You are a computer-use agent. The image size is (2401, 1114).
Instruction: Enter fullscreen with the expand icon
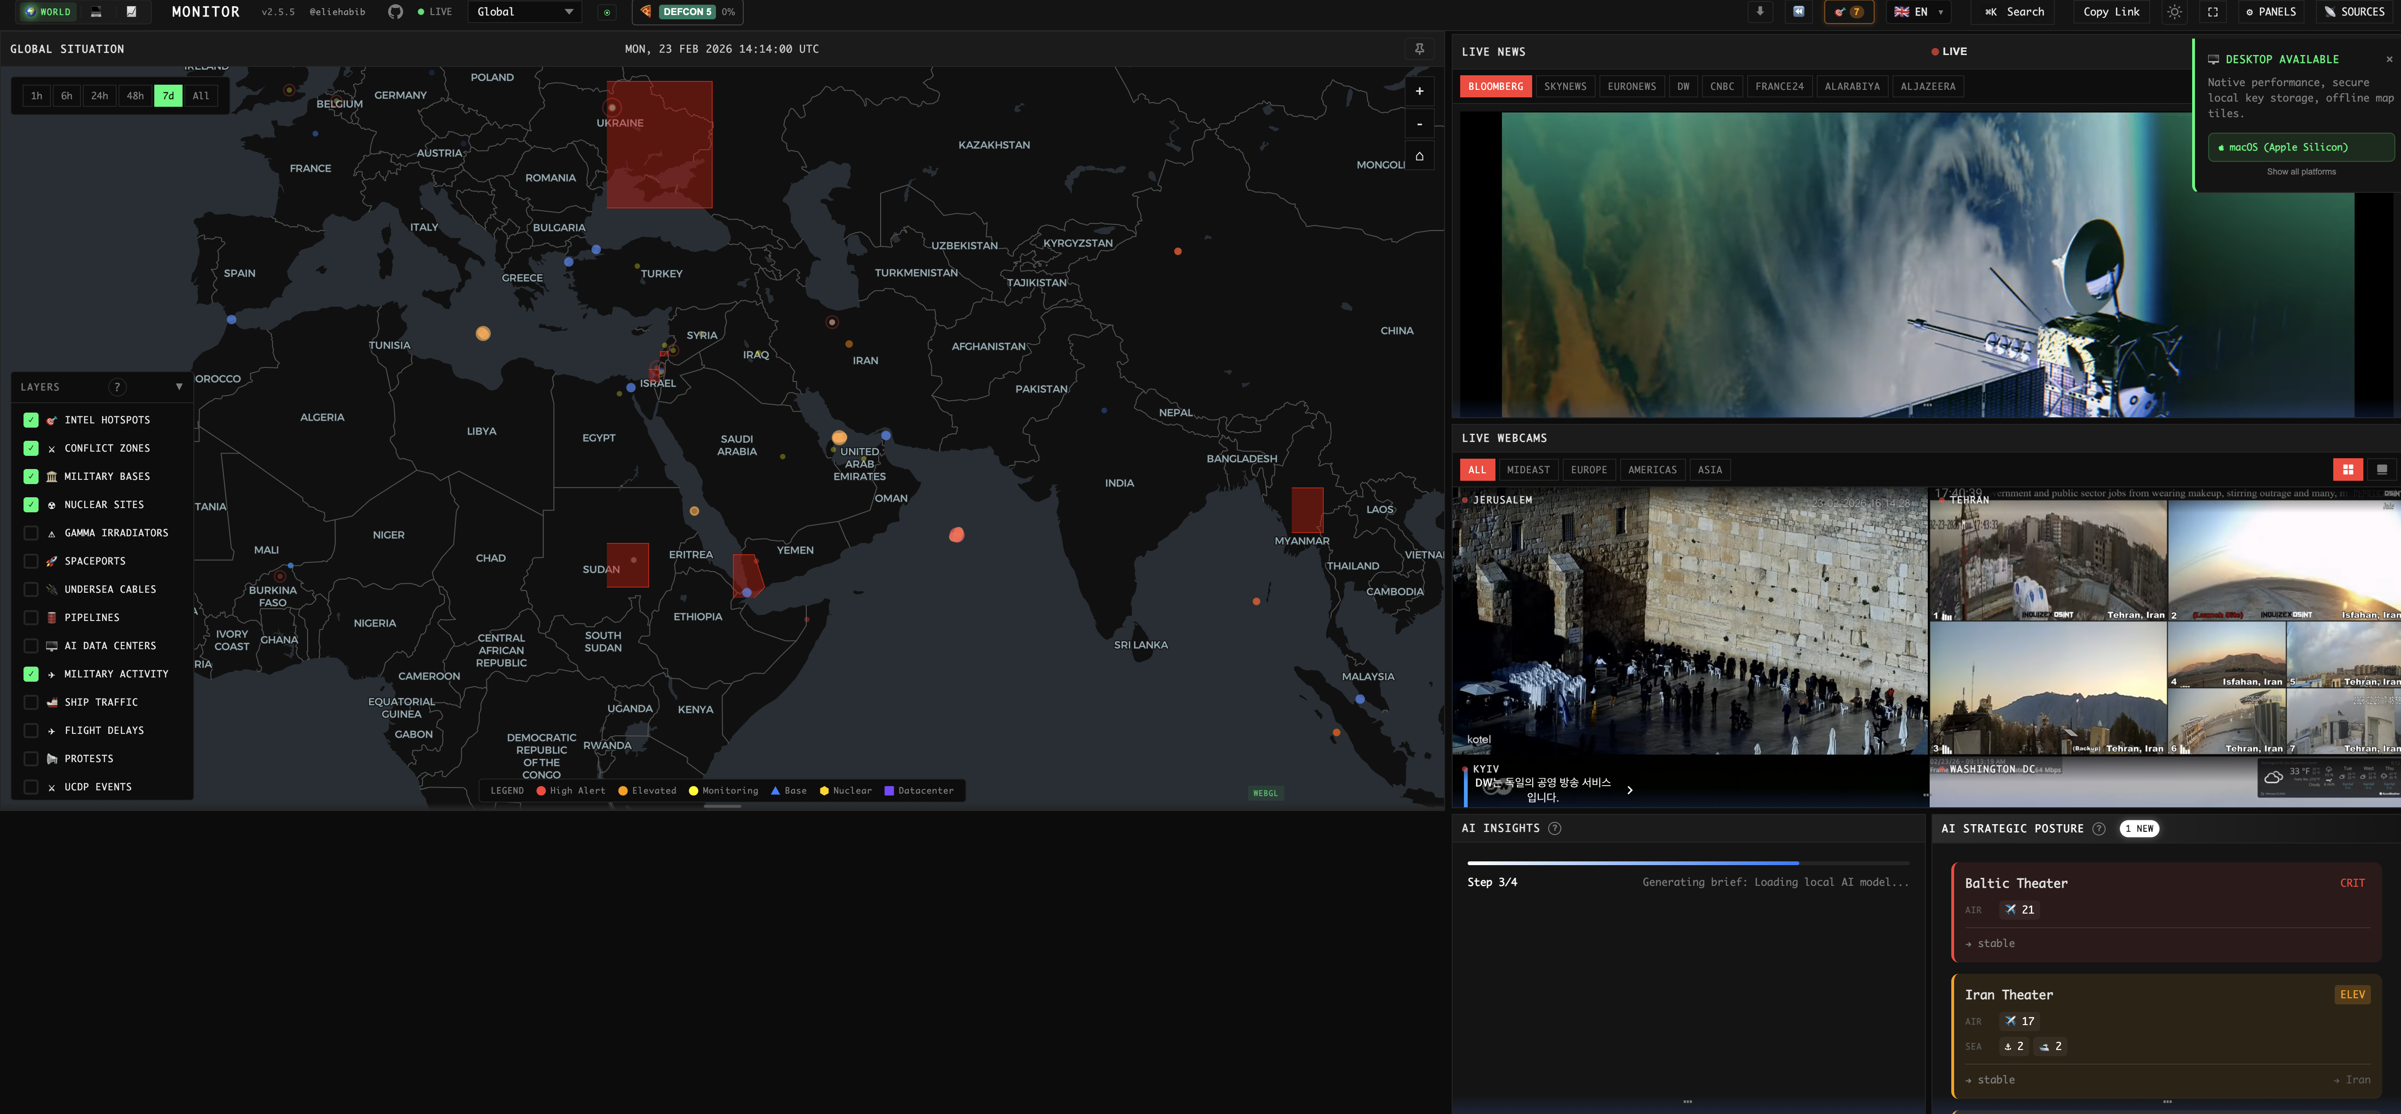coord(2213,12)
